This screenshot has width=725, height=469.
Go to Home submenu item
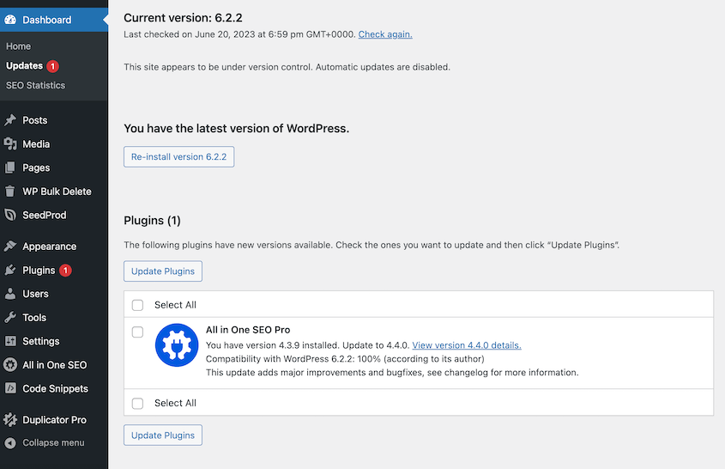pyautogui.click(x=19, y=46)
